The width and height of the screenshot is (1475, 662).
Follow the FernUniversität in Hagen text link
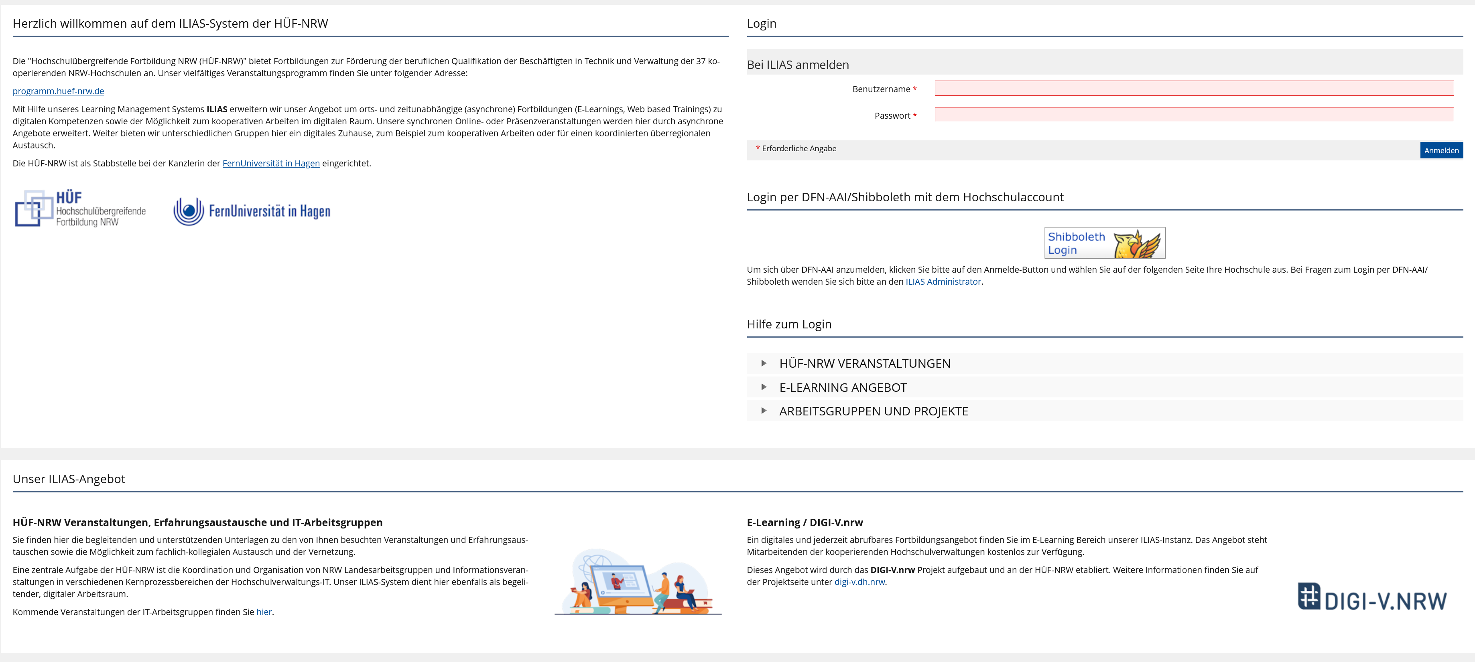[271, 163]
